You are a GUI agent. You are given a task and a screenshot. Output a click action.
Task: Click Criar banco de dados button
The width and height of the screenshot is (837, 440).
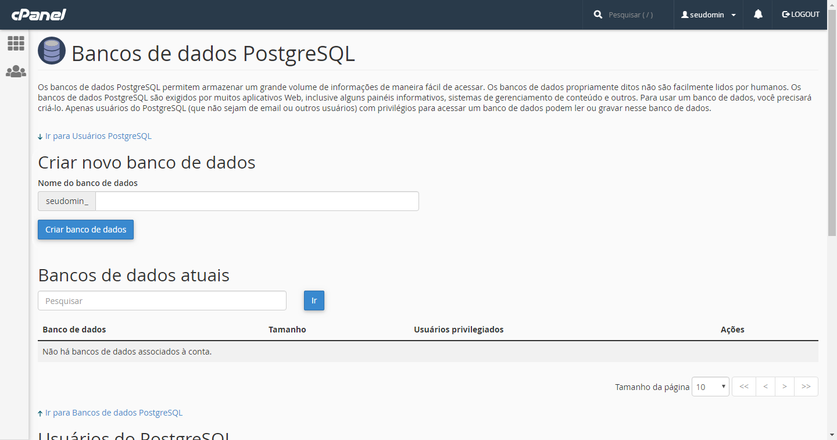pyautogui.click(x=85, y=230)
